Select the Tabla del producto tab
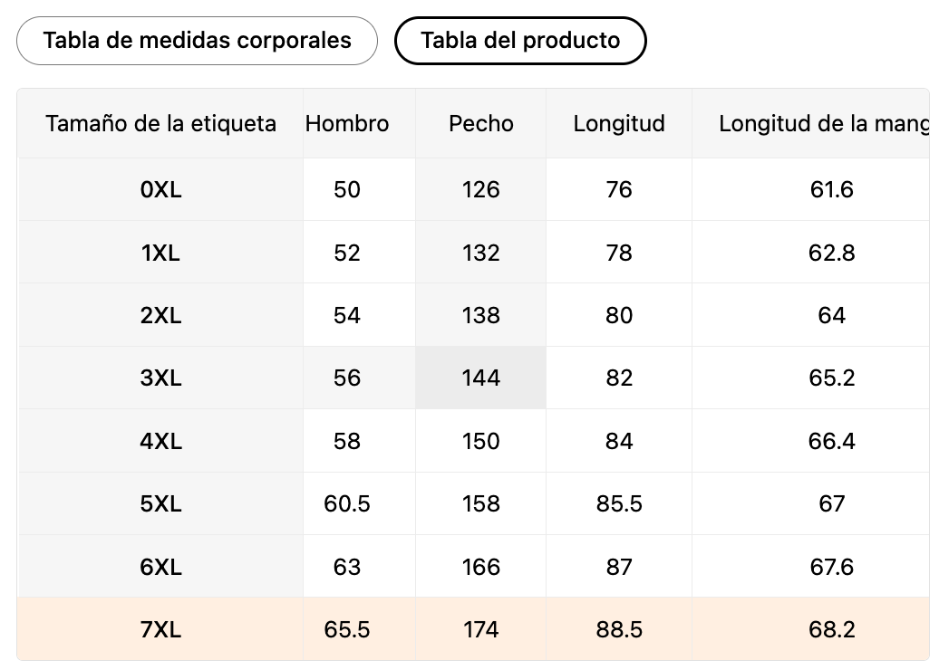 (520, 41)
